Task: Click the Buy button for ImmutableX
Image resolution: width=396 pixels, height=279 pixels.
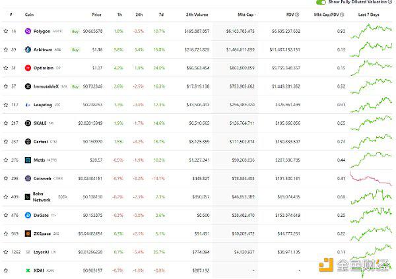Action: point(75,86)
